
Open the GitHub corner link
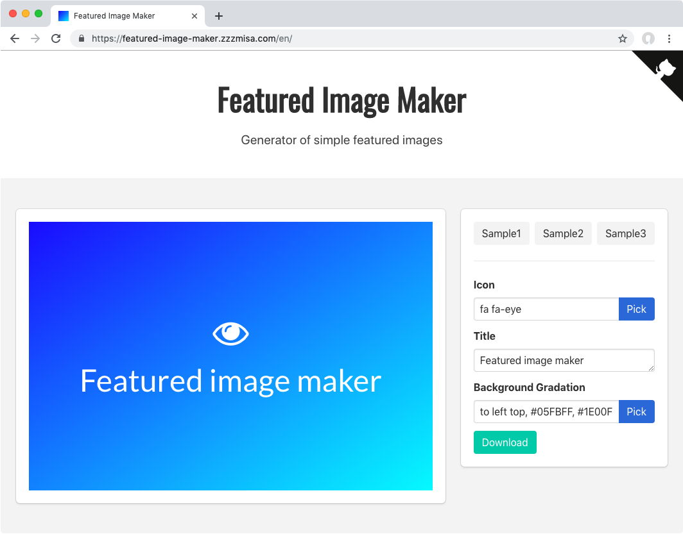coord(665,69)
